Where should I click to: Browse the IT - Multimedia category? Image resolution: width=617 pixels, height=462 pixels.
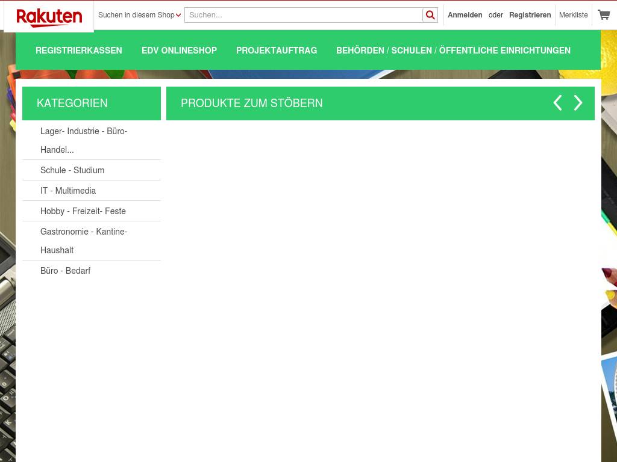[x=68, y=191]
